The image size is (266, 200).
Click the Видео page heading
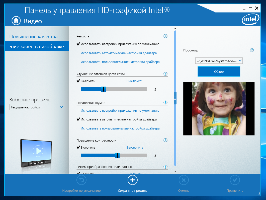[x=33, y=21]
